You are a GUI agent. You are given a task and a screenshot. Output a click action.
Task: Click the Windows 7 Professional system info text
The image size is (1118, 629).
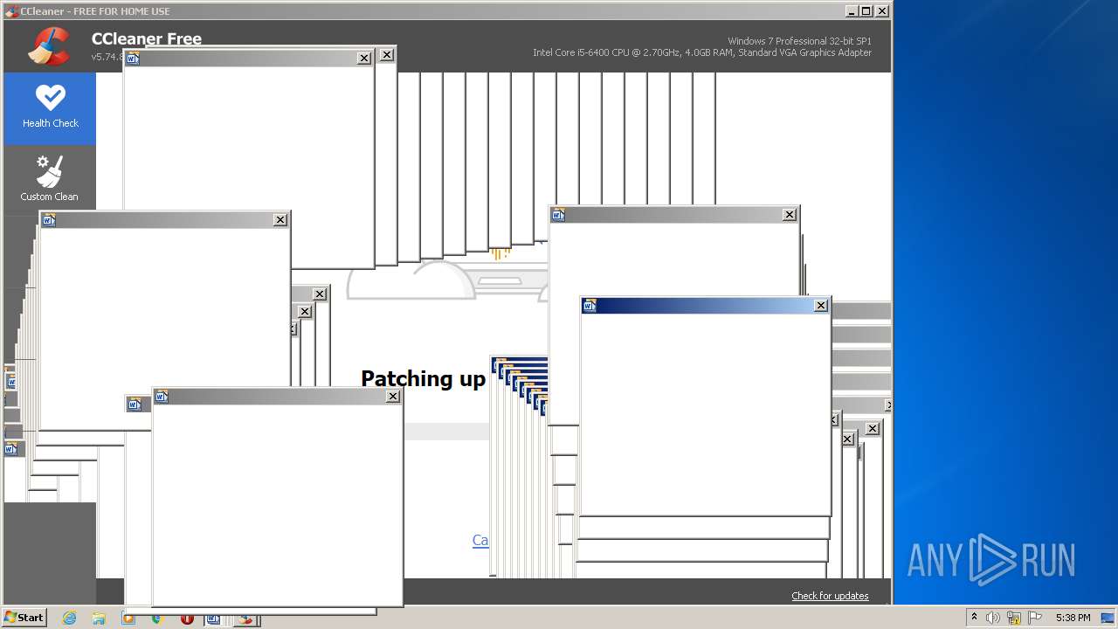click(x=799, y=41)
